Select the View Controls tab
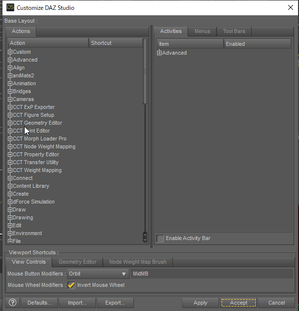The width and height of the screenshot is (299, 311). click(x=29, y=262)
